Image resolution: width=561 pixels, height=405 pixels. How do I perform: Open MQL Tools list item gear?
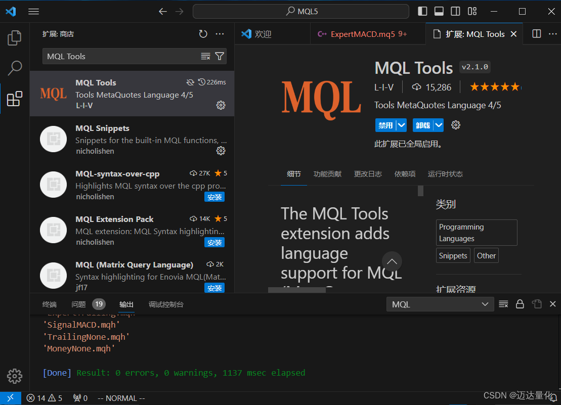[x=221, y=105]
